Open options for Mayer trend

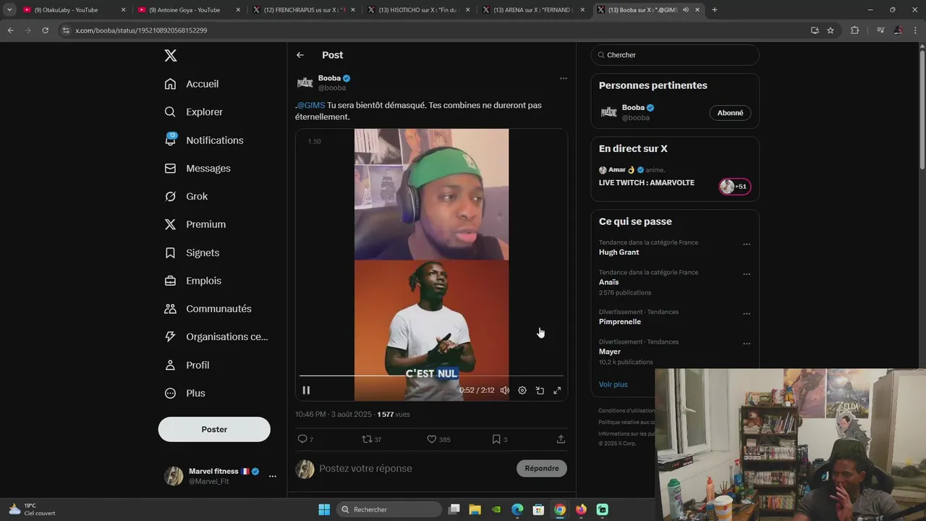747,344
